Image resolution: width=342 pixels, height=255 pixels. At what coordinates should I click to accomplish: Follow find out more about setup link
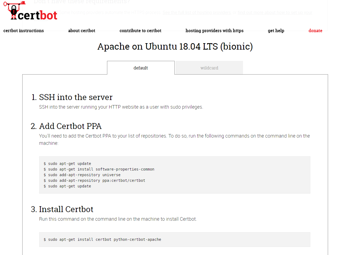tap(275, 13)
